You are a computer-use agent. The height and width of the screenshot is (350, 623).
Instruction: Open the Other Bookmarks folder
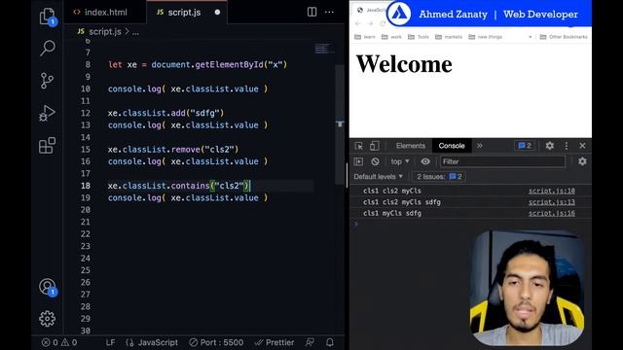click(x=564, y=37)
